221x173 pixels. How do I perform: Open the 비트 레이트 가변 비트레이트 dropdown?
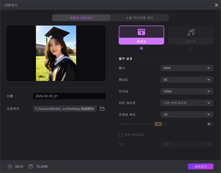[x=187, y=103]
